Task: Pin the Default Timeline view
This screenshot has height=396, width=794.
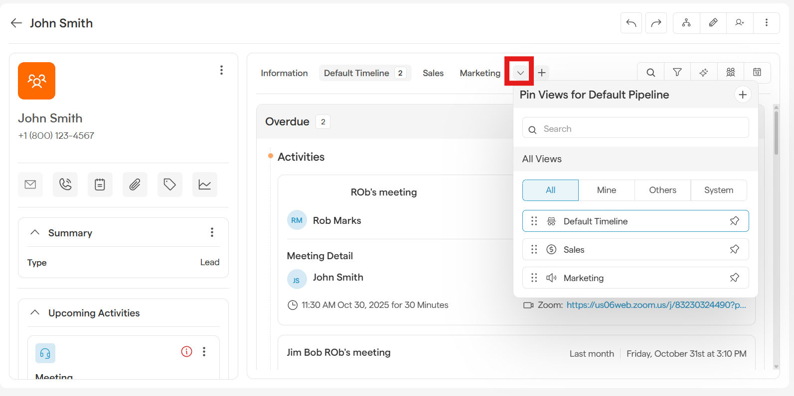Action: click(x=734, y=221)
